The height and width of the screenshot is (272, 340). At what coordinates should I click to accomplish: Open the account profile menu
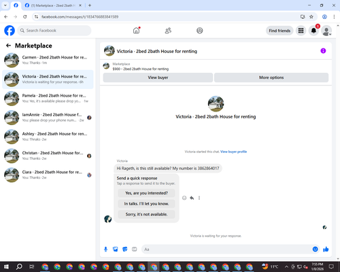click(326, 31)
